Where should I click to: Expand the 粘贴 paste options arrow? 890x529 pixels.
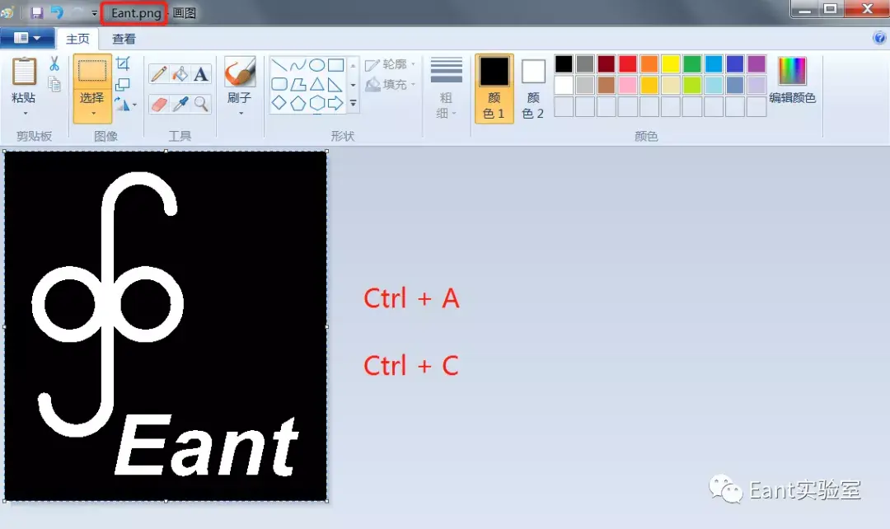pos(25,113)
